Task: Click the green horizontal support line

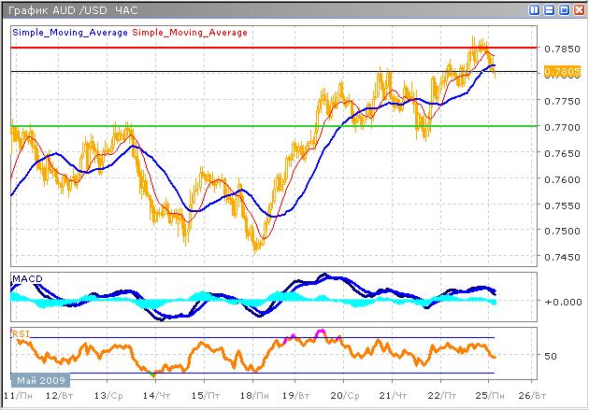Action: (187, 125)
